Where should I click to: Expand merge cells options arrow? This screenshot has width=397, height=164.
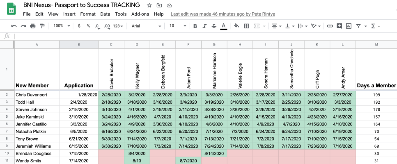[264, 26]
